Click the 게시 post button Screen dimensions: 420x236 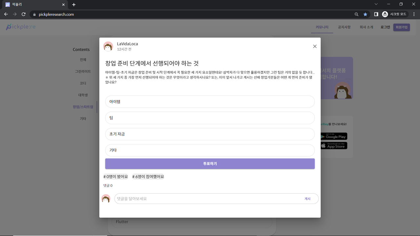click(x=307, y=199)
